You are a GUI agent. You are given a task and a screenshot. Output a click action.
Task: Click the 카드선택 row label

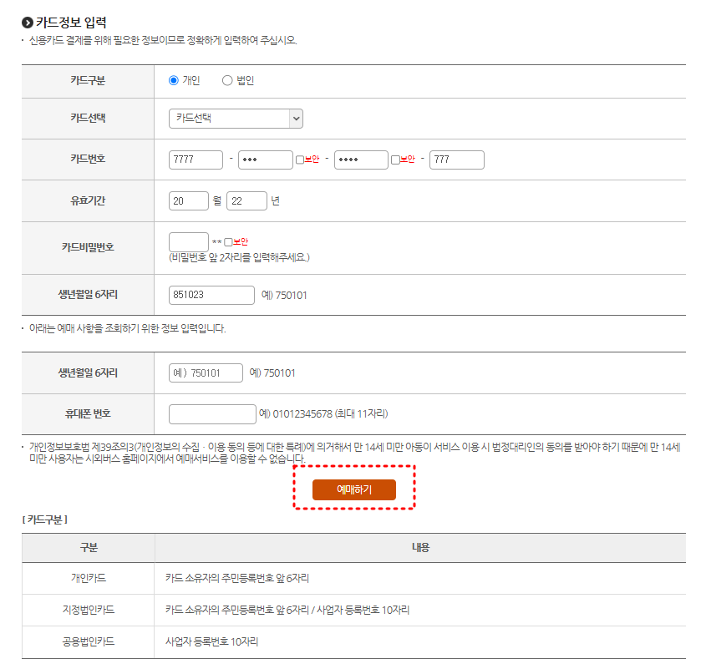click(x=88, y=118)
